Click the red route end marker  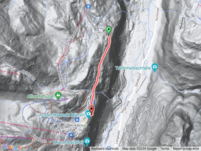(x=91, y=110)
